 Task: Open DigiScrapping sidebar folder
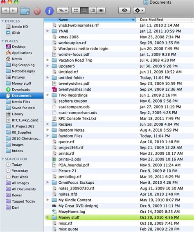pos(23,65)
